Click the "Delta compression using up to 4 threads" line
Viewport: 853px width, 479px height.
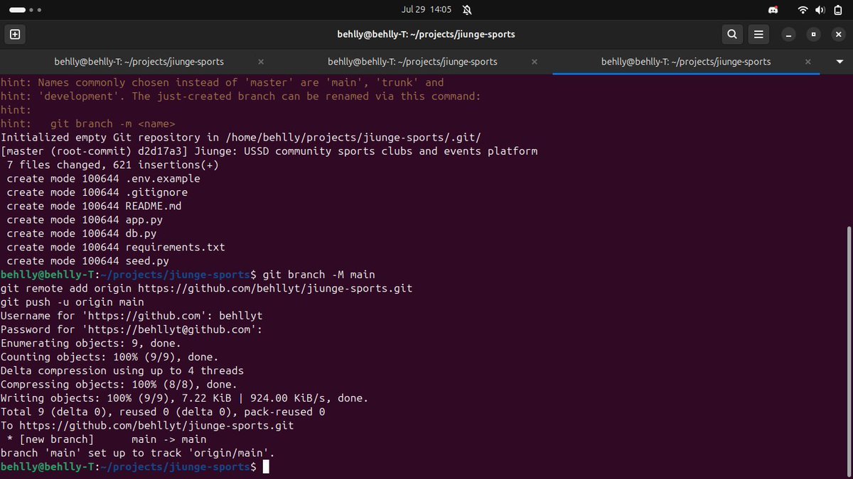tap(122, 370)
